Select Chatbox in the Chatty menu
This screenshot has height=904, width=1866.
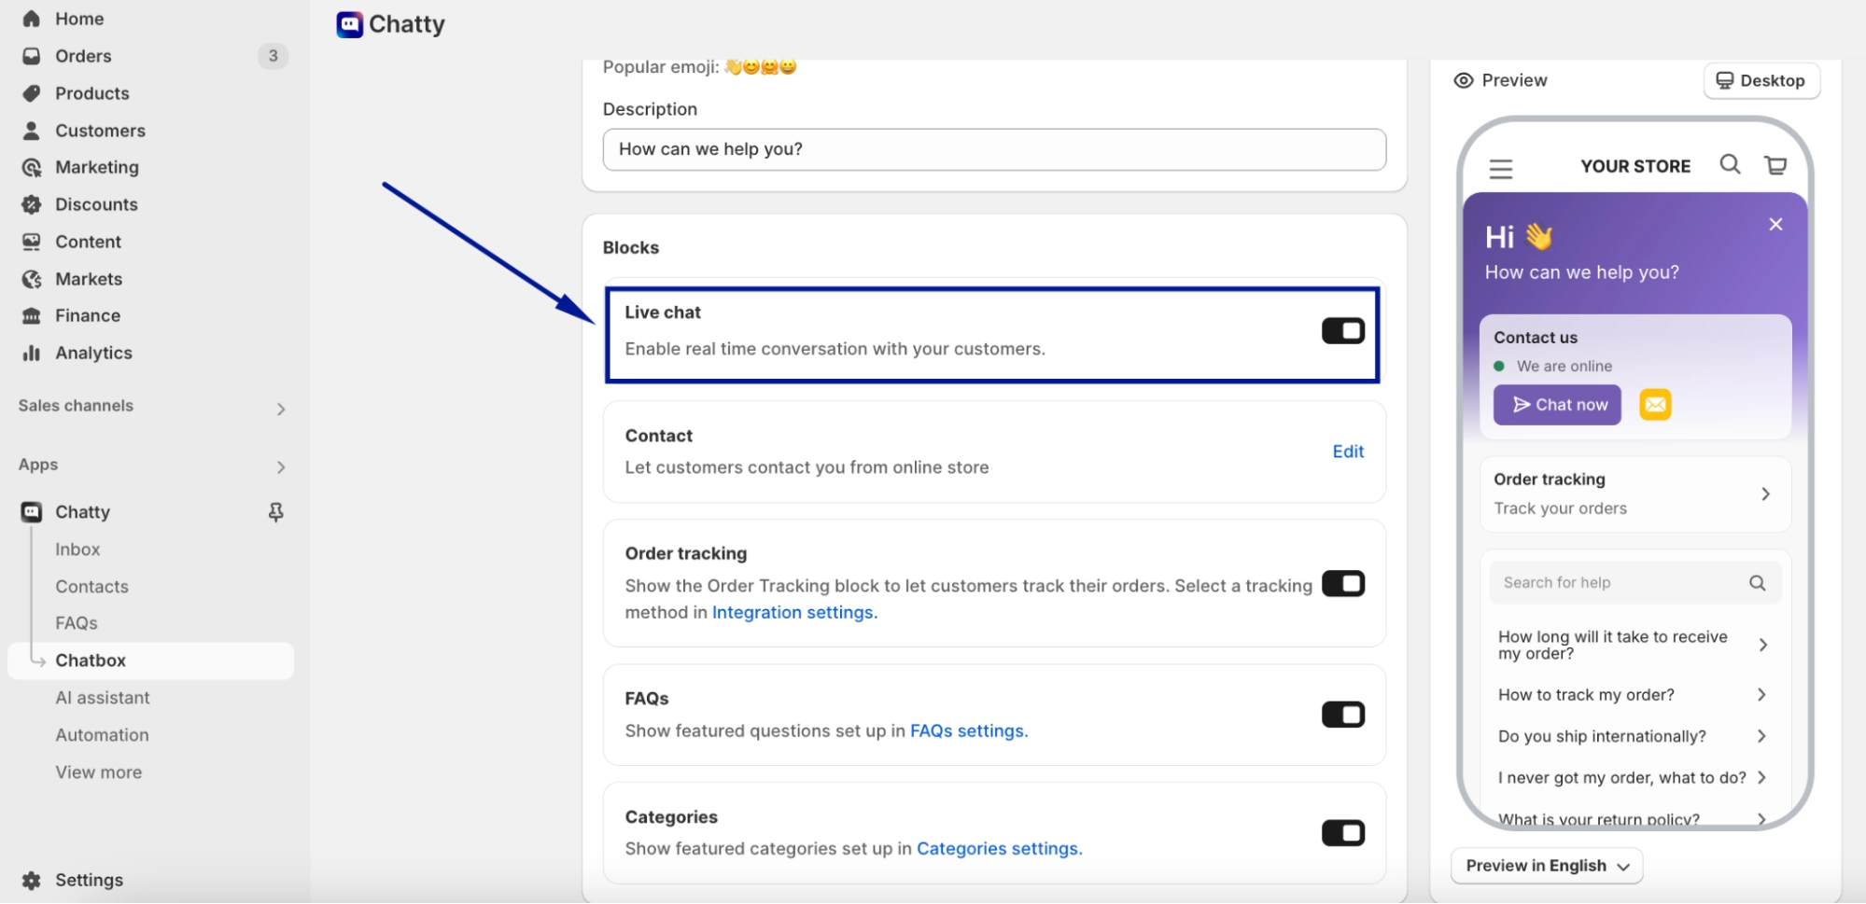tap(91, 660)
